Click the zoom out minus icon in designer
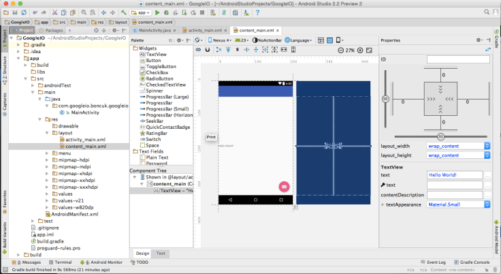 [340, 50]
